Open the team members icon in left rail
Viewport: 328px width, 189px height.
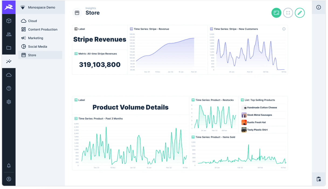point(9,34)
